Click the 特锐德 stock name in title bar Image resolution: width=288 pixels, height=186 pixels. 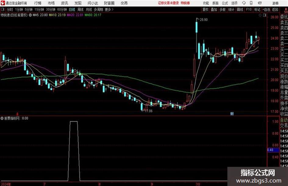coord(185,3)
